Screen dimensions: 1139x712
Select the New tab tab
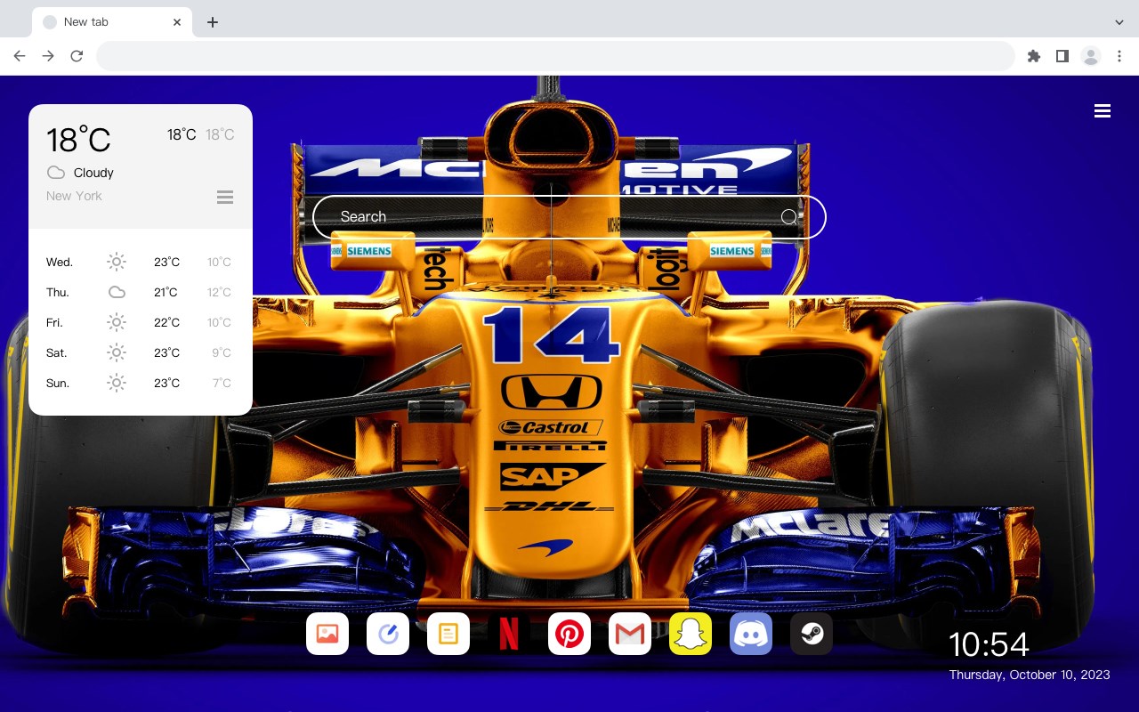click(112, 22)
